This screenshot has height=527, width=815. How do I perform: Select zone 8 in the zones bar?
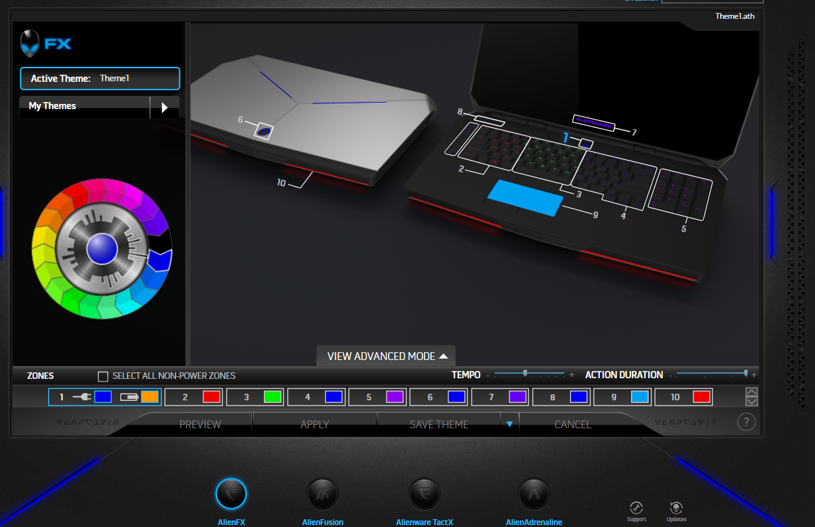pos(561,397)
